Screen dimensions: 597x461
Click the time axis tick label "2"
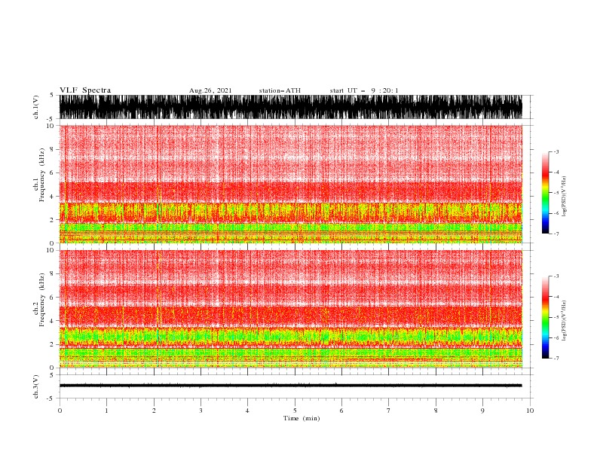tap(154, 411)
